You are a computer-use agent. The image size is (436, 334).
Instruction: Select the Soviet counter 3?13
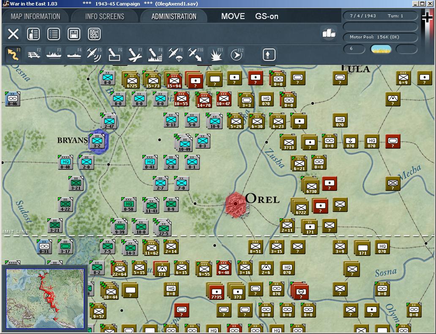tap(289, 142)
